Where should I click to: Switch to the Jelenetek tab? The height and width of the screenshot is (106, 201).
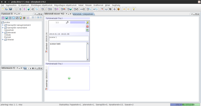(x=77, y=14)
